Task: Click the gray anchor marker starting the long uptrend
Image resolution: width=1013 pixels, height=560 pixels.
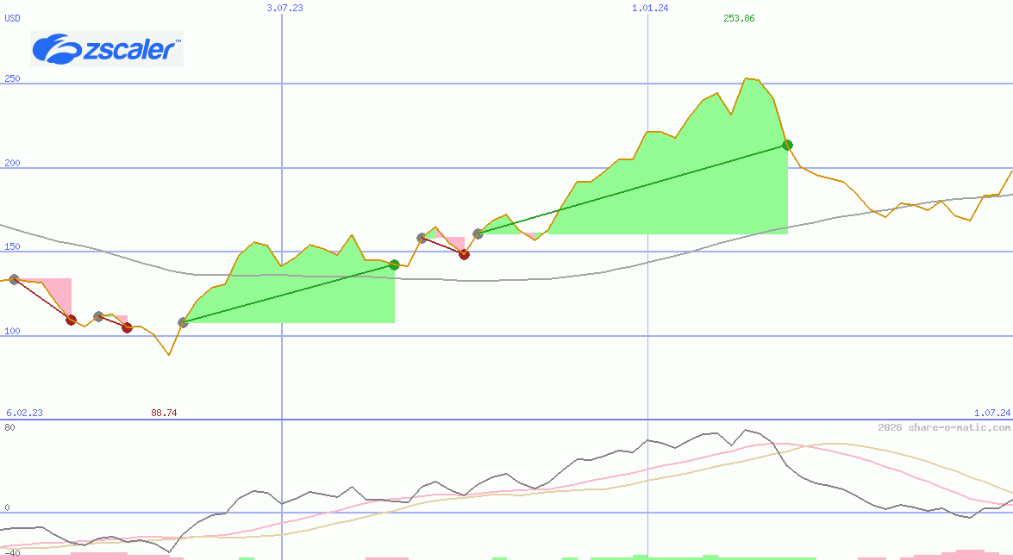Action: (x=477, y=233)
